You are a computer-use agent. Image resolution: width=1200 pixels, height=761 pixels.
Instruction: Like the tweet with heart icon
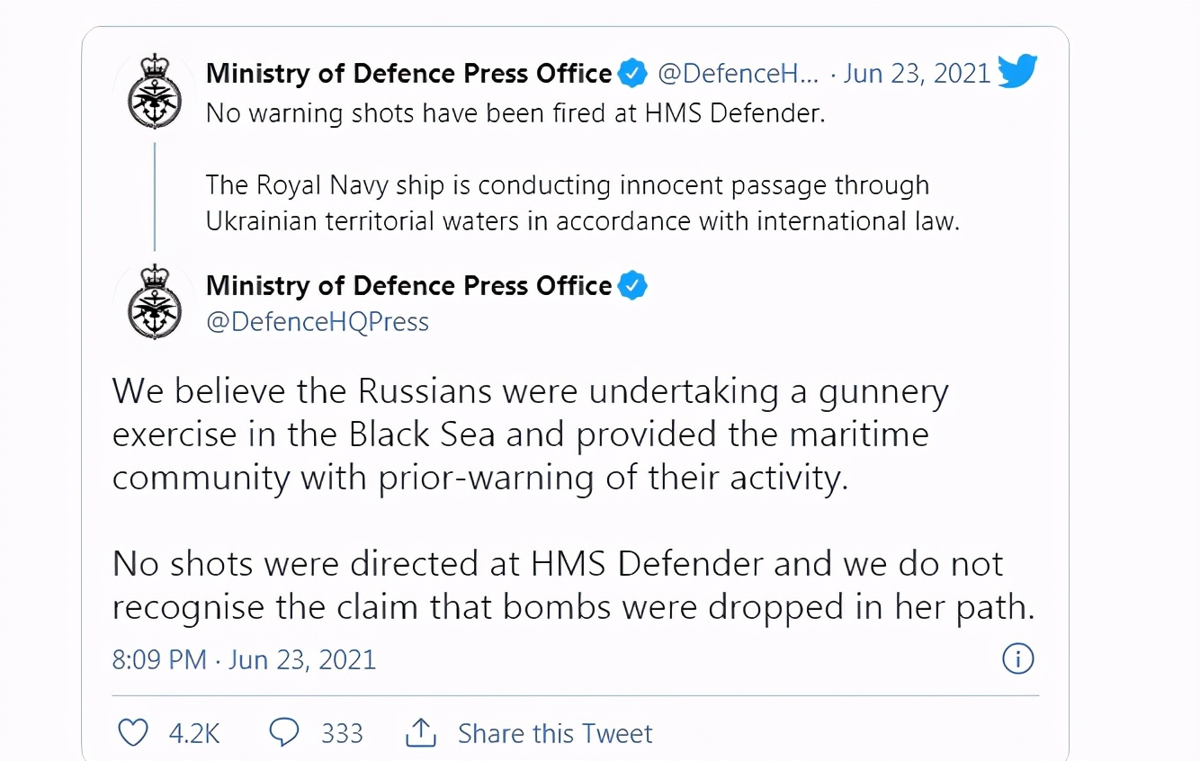(x=133, y=732)
